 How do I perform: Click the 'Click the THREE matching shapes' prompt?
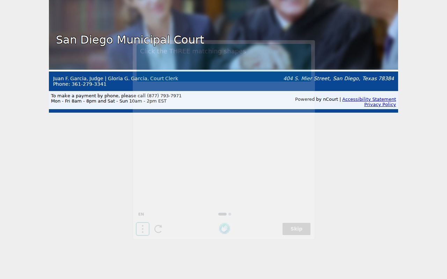(193, 51)
